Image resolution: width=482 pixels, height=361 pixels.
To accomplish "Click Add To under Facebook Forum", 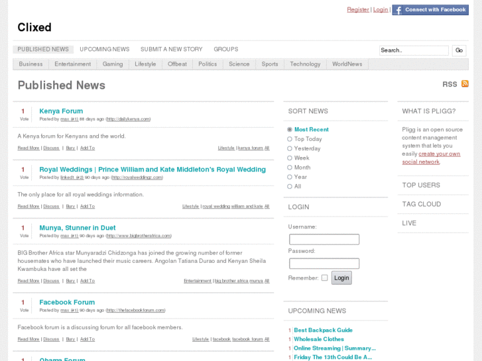I will point(88,339).
